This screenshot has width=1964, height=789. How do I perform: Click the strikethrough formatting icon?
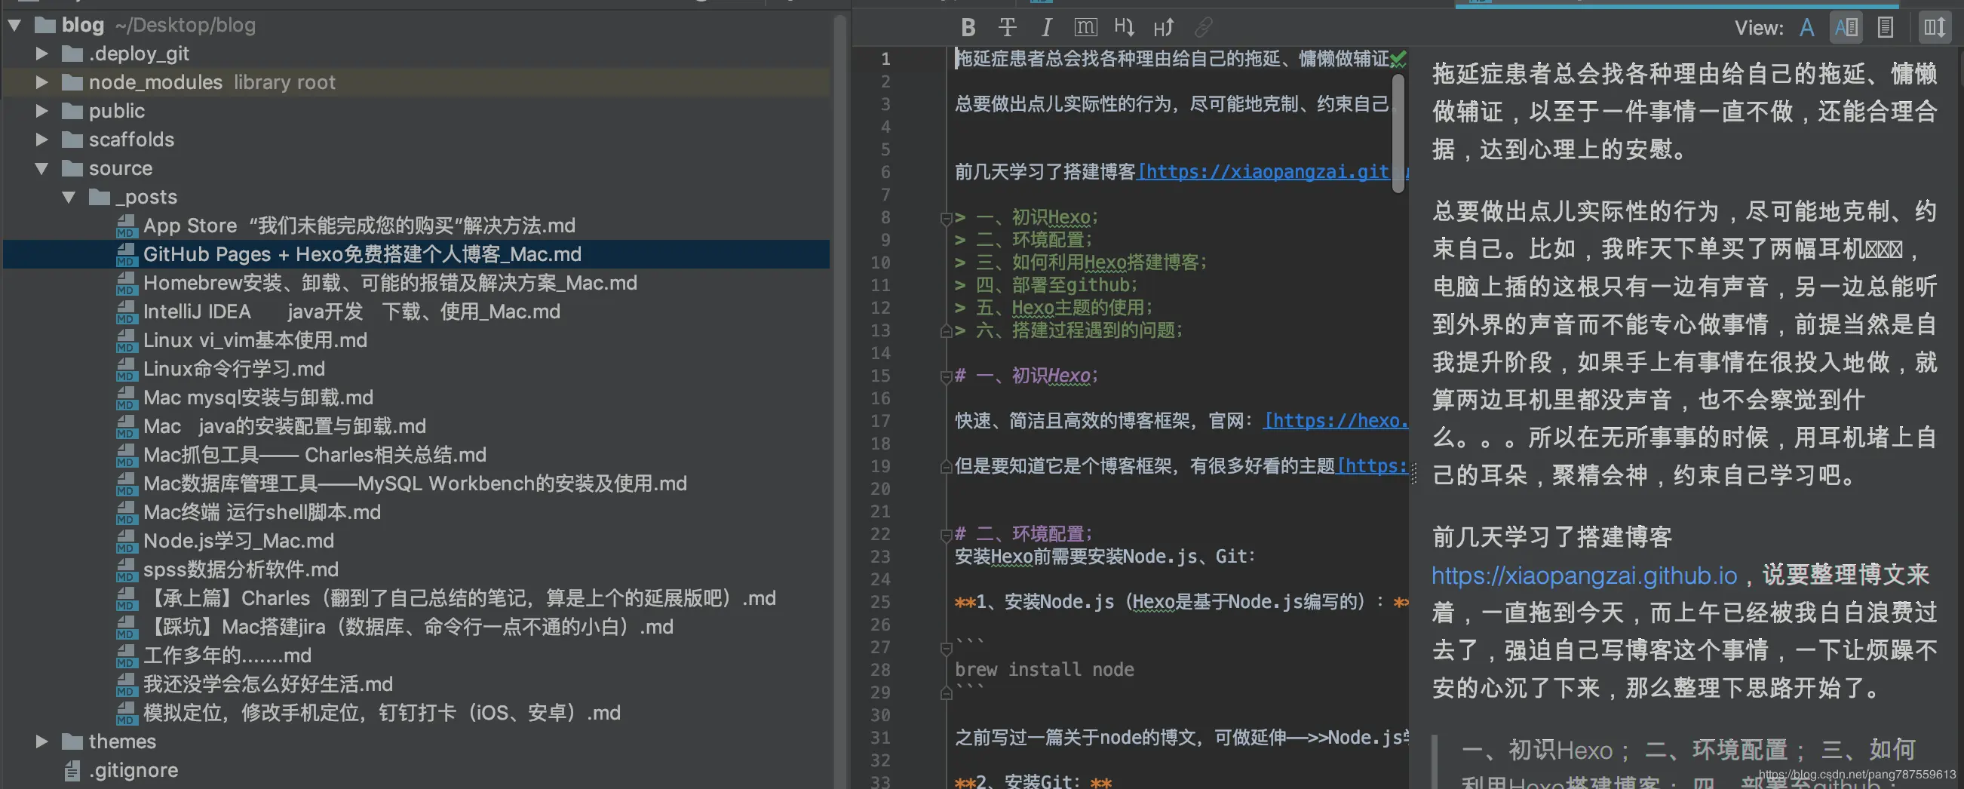1007,28
